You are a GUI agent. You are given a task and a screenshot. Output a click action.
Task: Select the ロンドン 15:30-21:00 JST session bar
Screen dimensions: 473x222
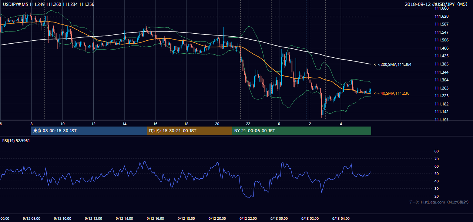(189, 131)
